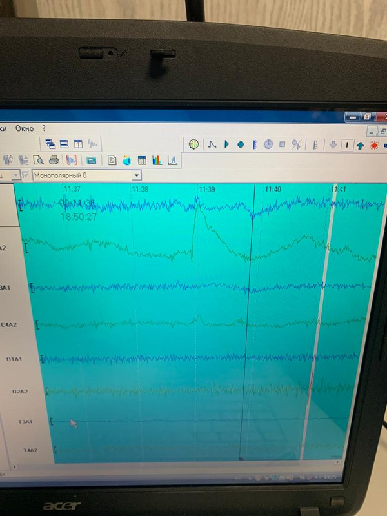Click the colorful brain mapping icon

click(x=126, y=160)
